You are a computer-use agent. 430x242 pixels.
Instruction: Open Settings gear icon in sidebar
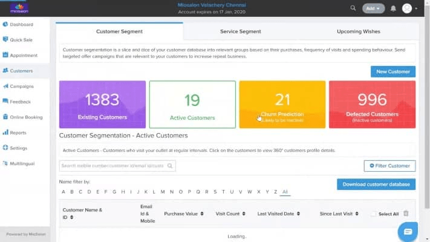(5, 148)
